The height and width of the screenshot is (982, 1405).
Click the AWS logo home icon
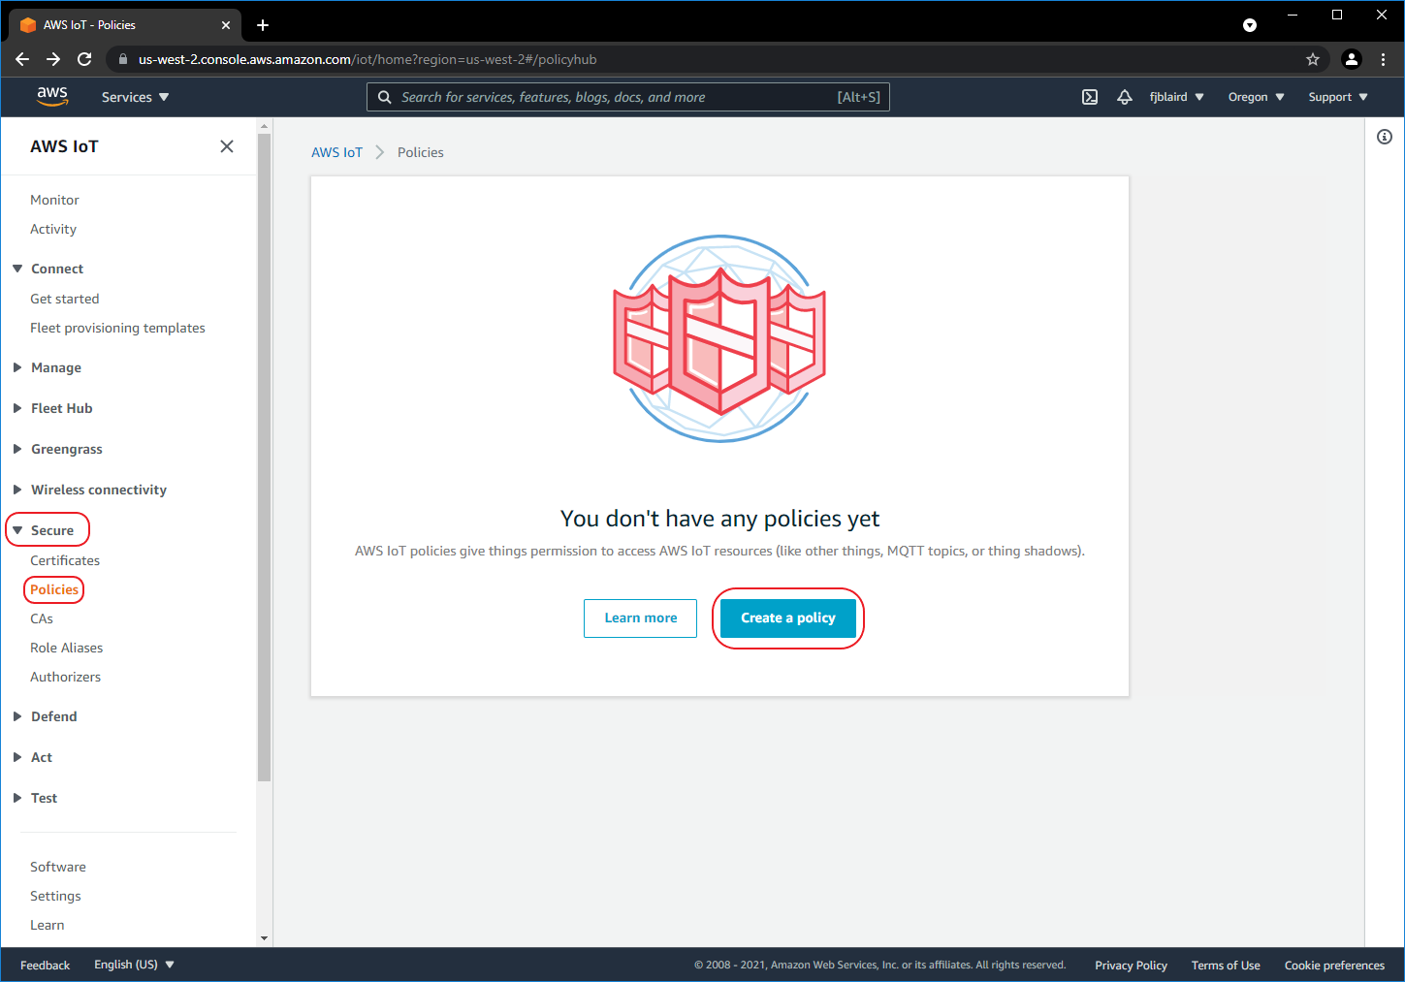click(x=52, y=96)
